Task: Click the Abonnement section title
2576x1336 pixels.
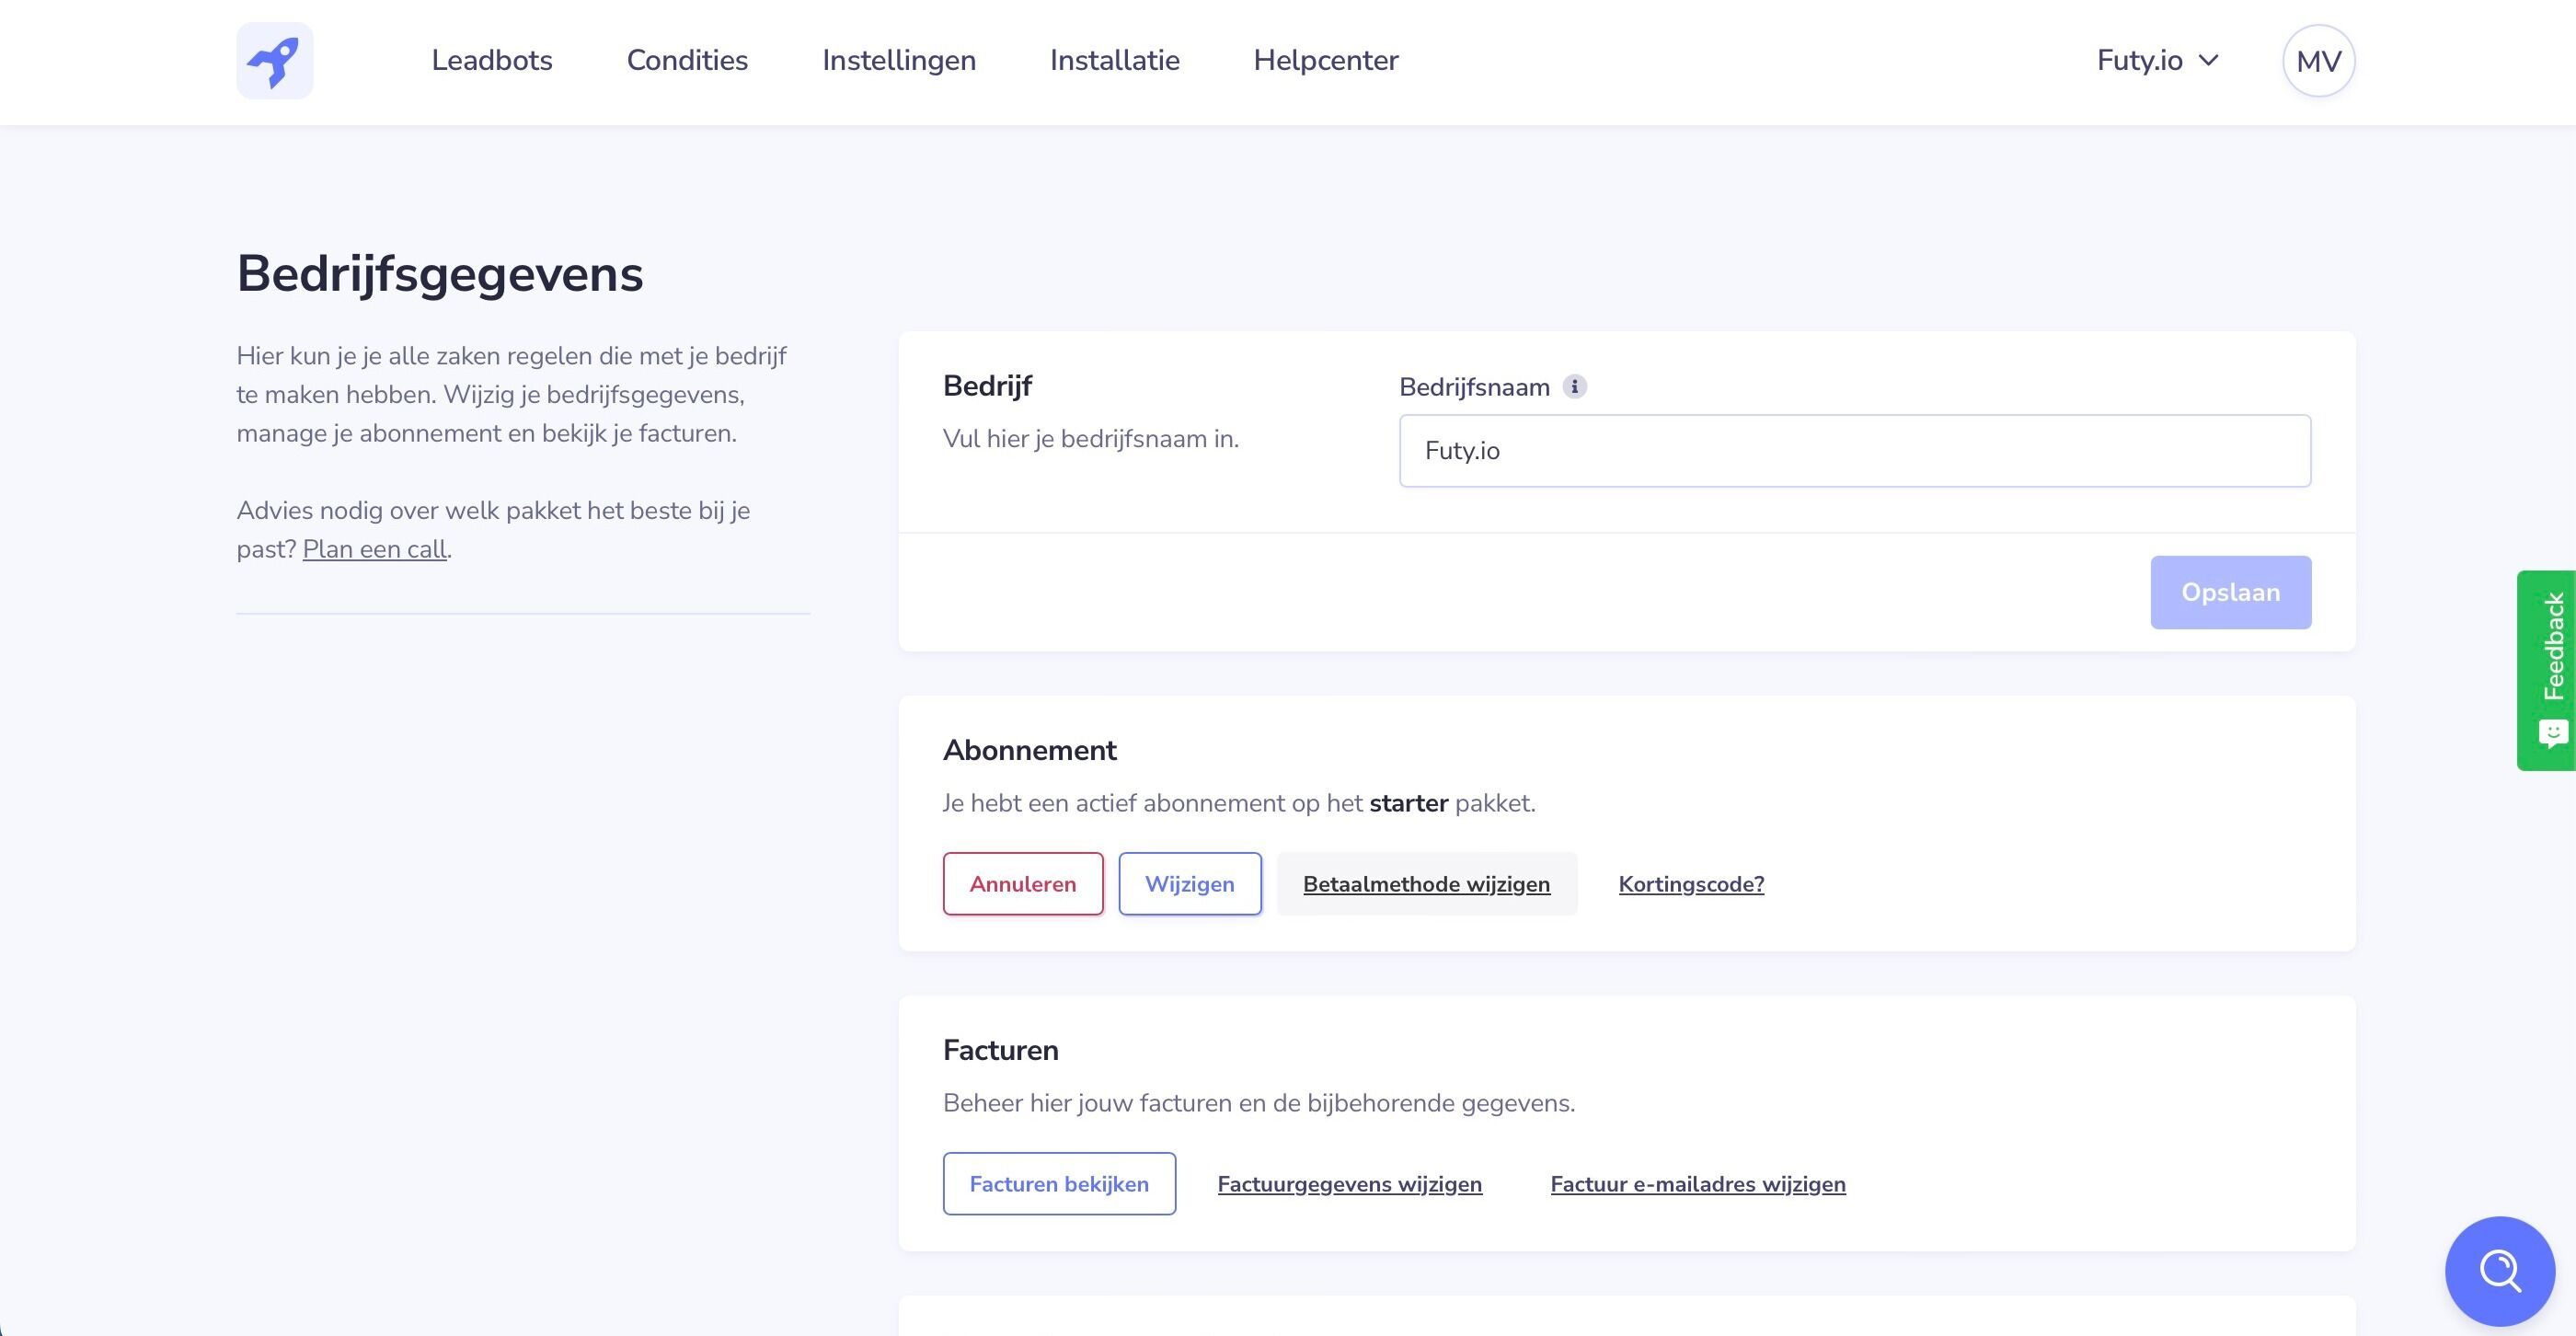Action: point(1030,750)
